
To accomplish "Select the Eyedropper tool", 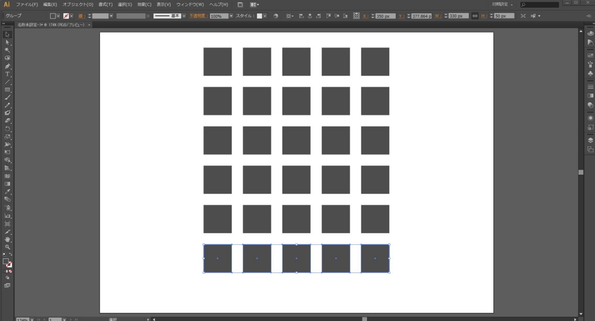I will click(7, 192).
